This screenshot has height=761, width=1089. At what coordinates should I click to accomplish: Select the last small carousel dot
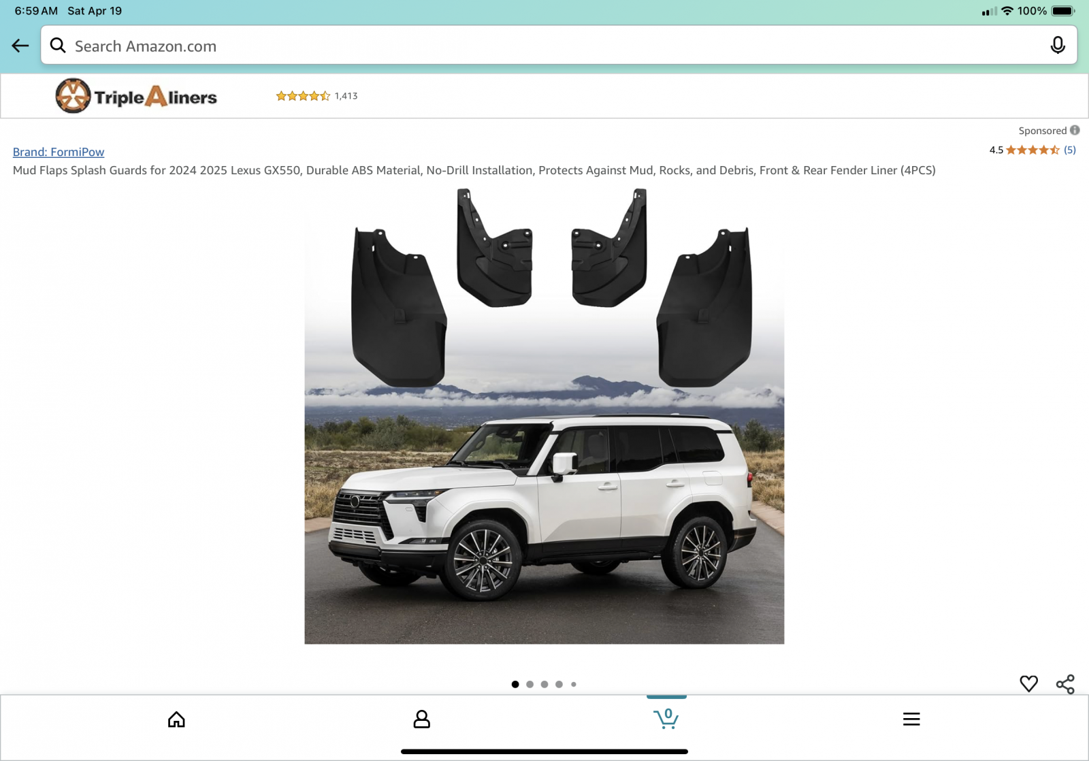tap(574, 684)
